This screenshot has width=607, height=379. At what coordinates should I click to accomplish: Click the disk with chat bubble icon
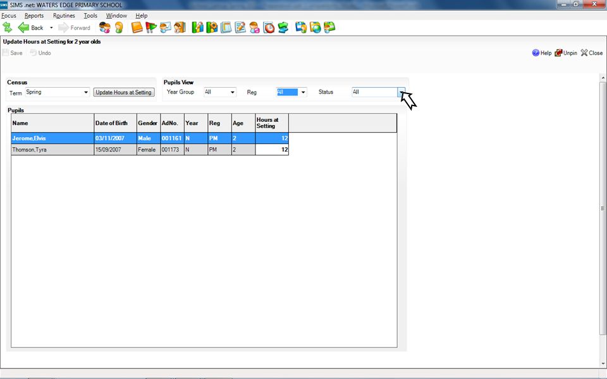(329, 27)
